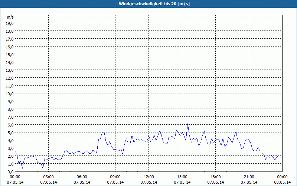Click the '18,0' y-axis label
This screenshot has height=186, width=297.
10,31
